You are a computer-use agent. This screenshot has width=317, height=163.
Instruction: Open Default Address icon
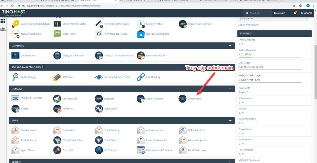coord(183,130)
